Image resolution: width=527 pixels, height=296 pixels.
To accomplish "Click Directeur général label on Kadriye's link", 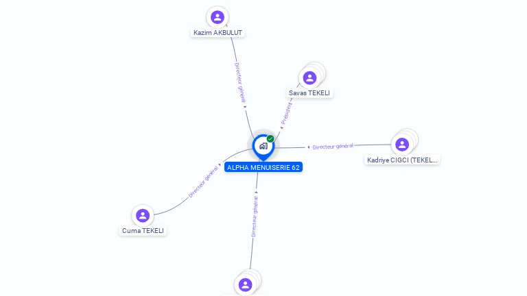I will [333, 147].
